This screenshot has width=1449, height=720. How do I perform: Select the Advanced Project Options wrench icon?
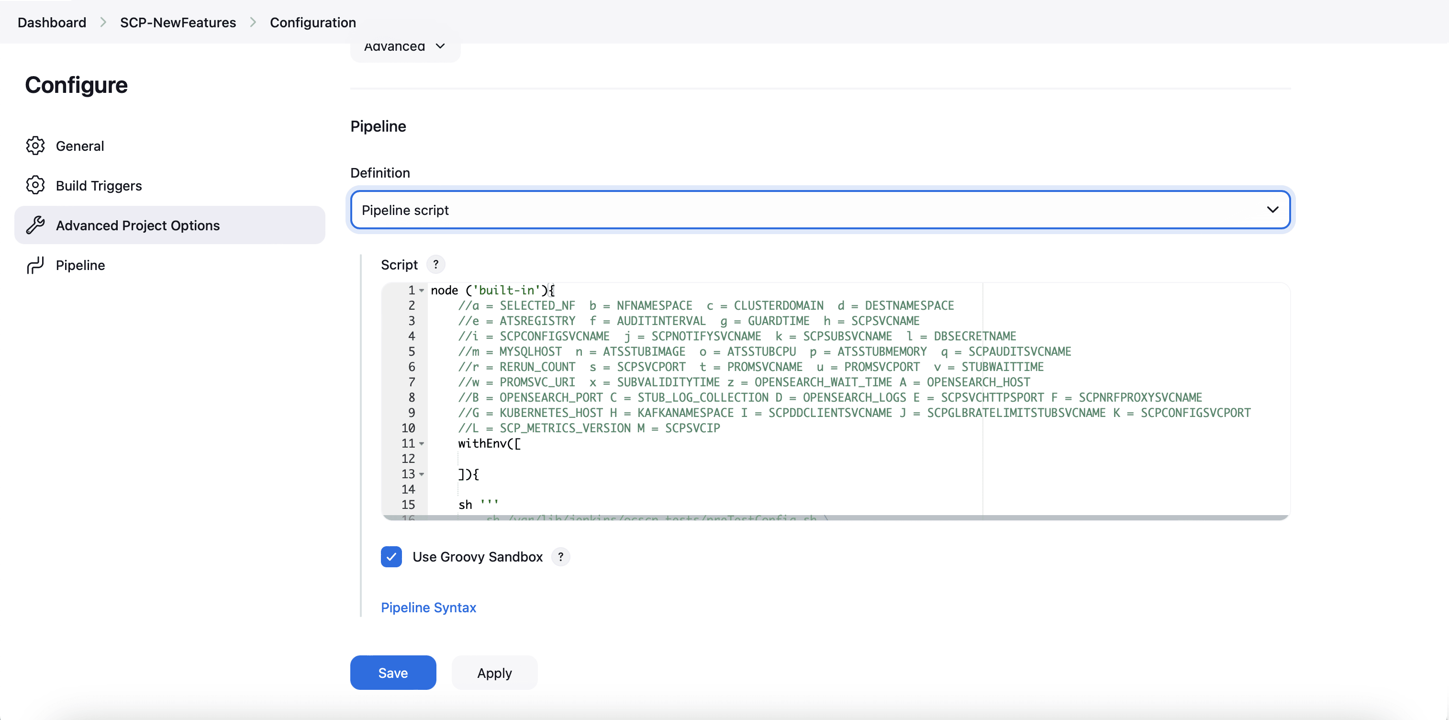[x=35, y=225]
